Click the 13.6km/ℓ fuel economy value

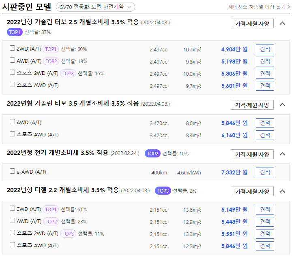point(192,210)
